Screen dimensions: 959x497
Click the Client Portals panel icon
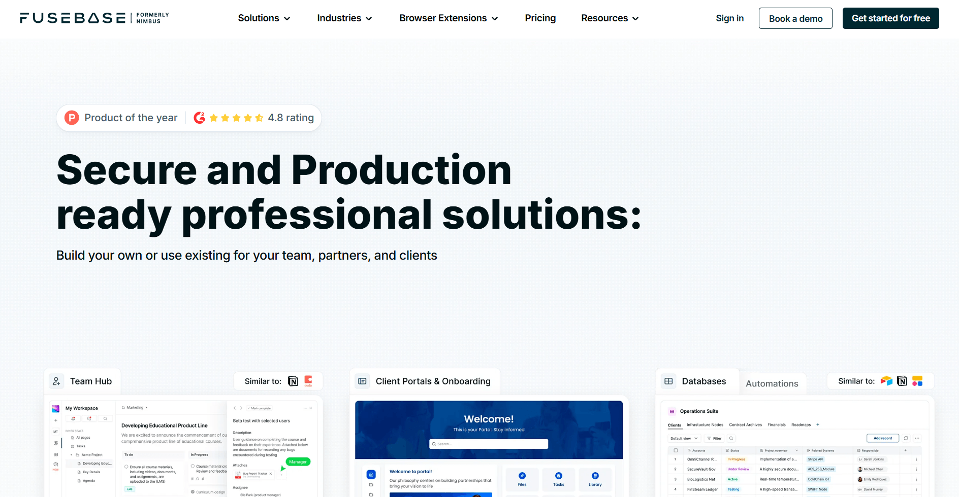(362, 381)
